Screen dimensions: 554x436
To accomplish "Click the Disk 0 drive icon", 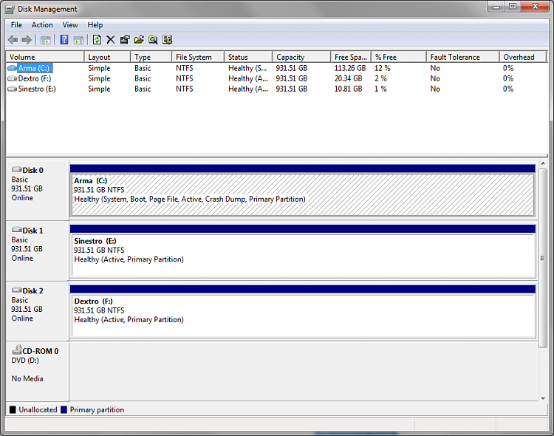I will click(16, 169).
